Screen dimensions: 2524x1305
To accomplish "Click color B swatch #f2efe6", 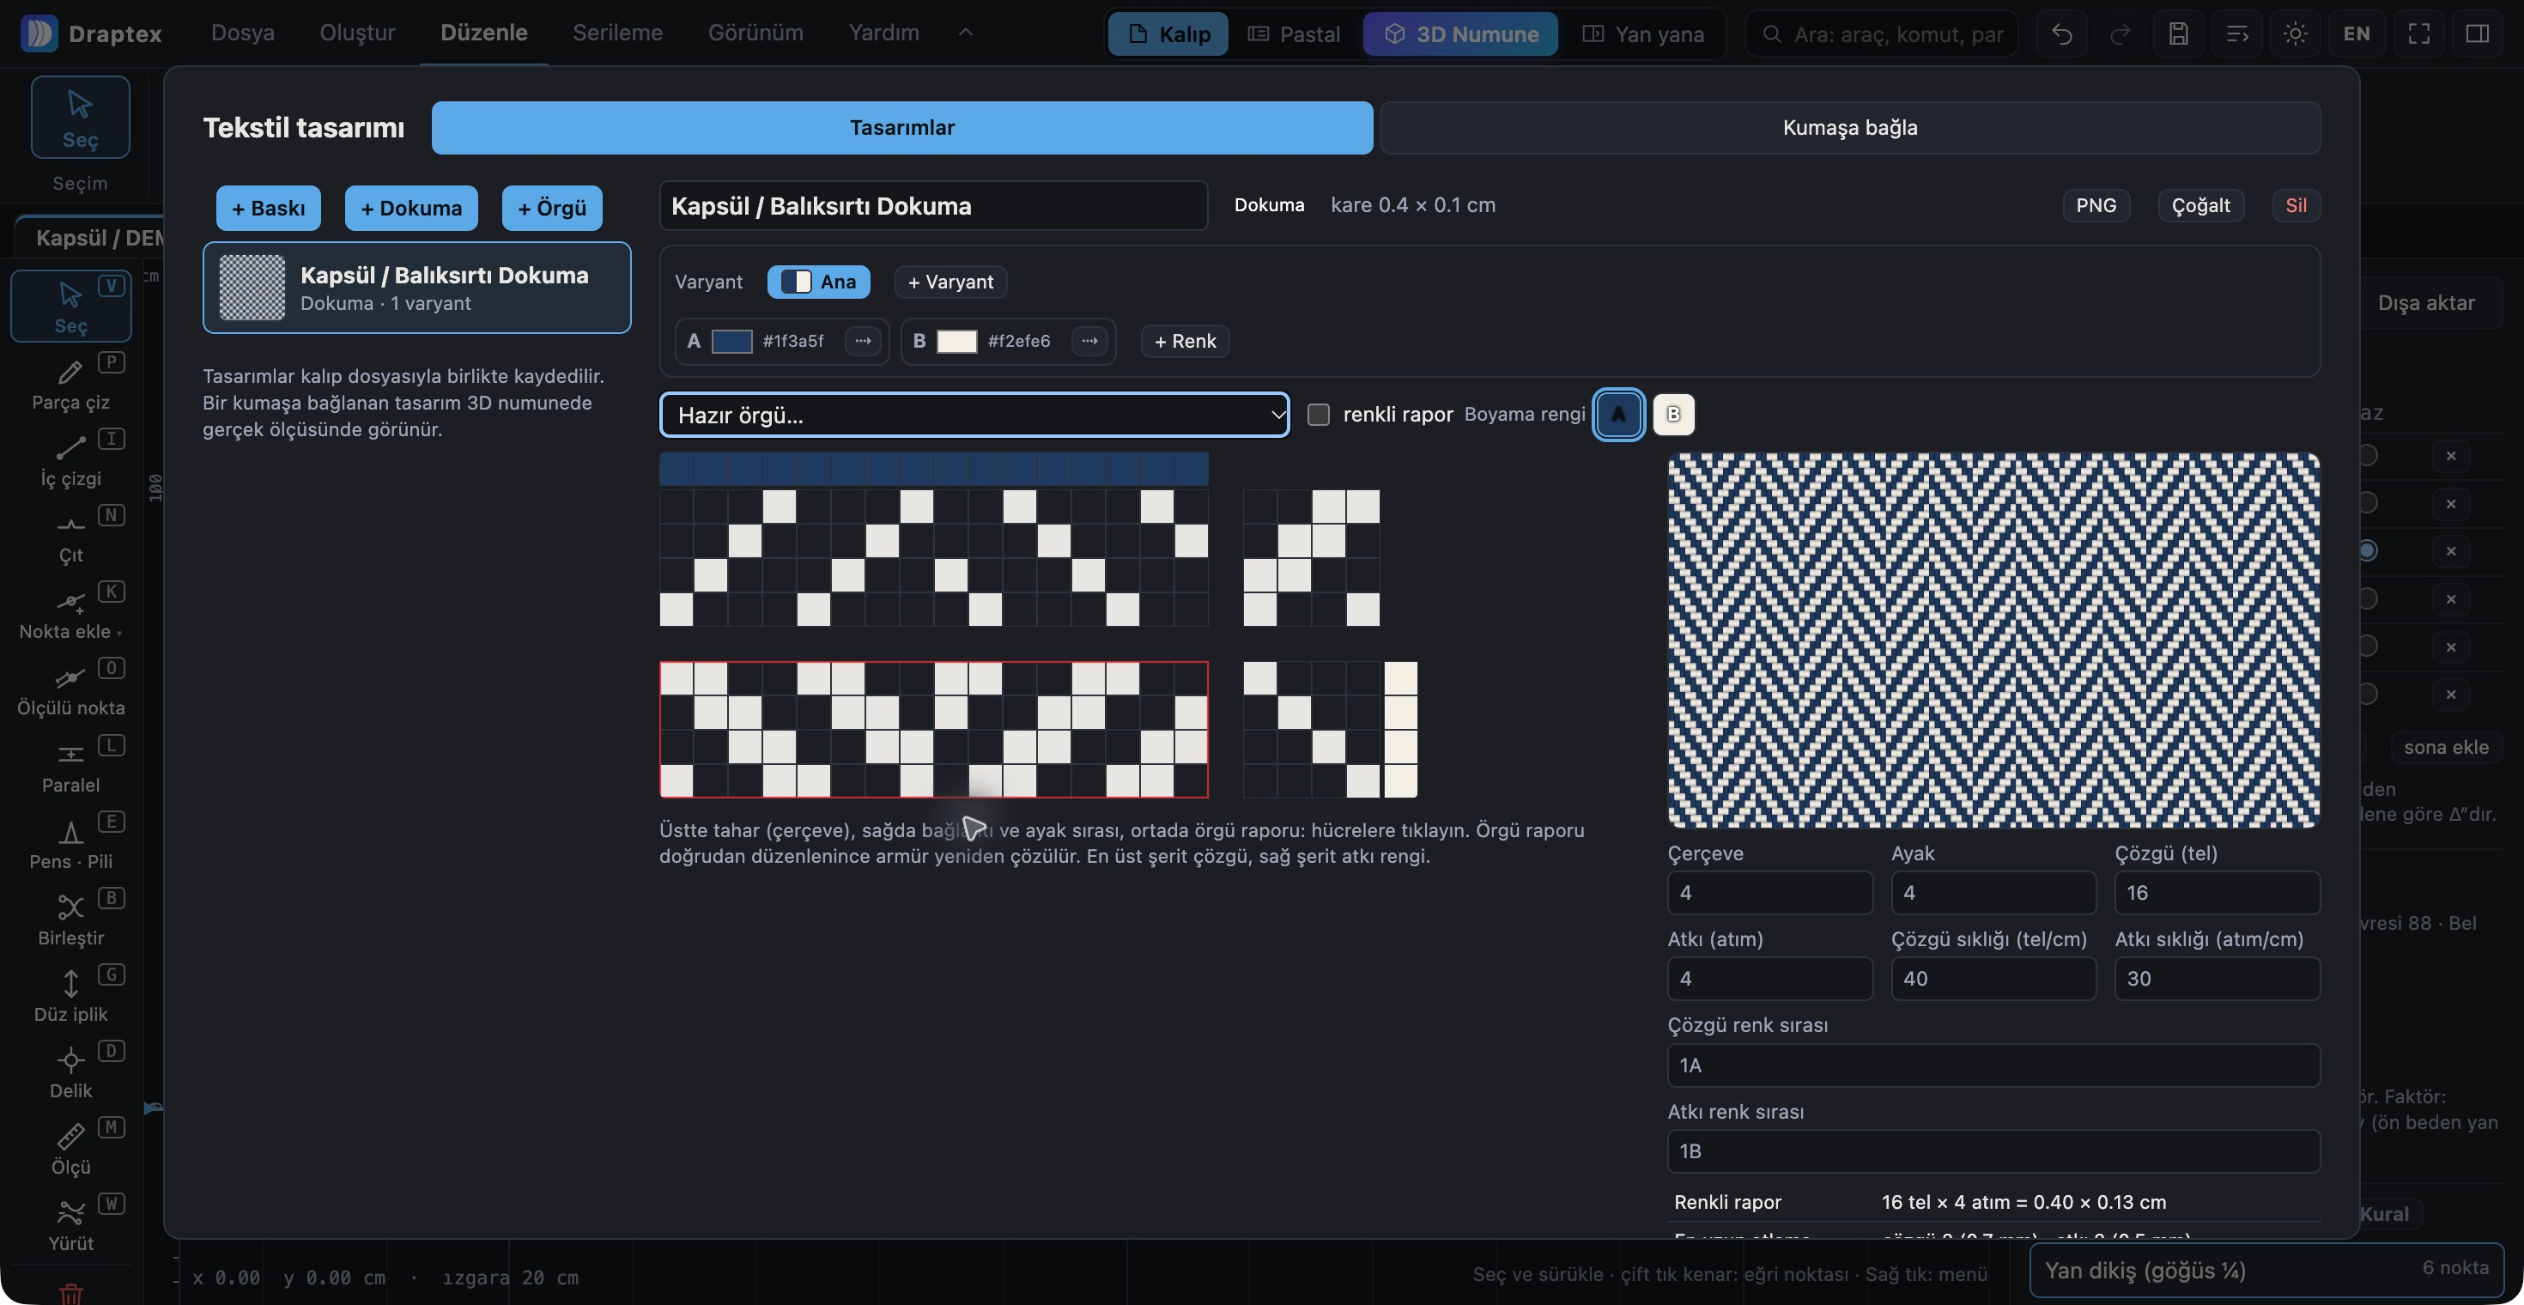I will point(957,341).
